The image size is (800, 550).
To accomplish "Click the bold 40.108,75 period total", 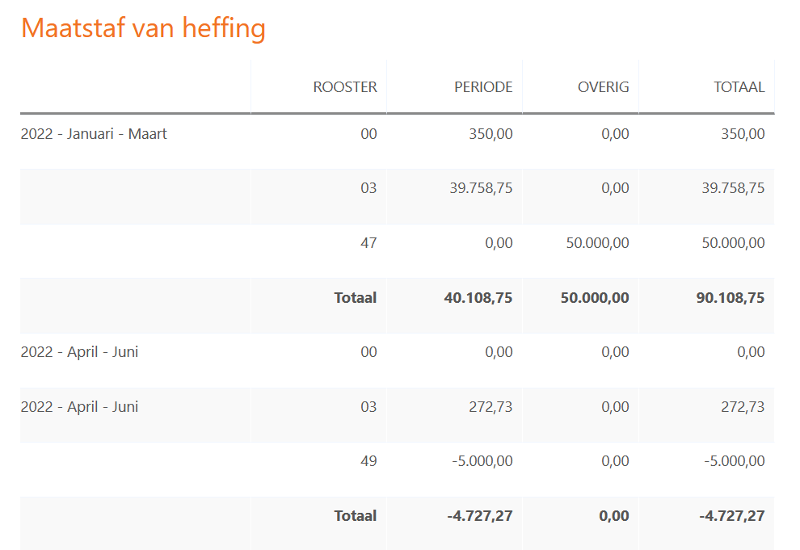I will pyautogui.click(x=478, y=298).
